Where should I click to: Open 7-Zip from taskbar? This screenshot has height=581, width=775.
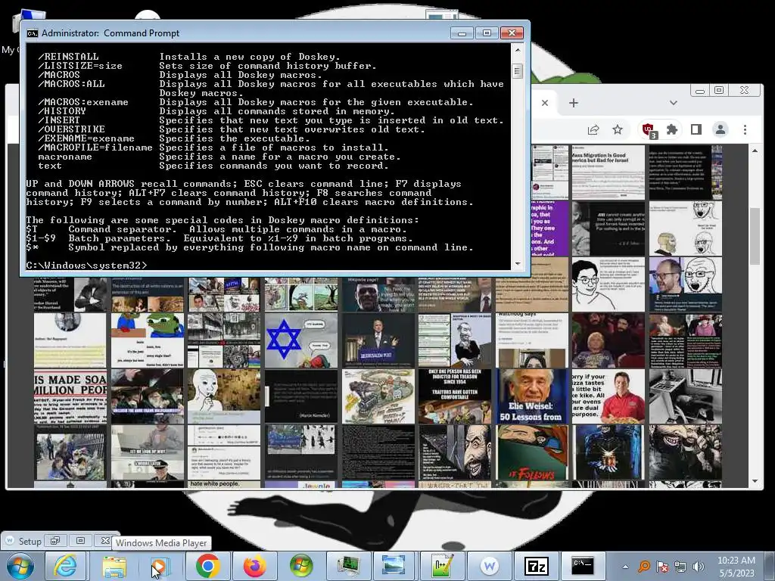pos(536,566)
